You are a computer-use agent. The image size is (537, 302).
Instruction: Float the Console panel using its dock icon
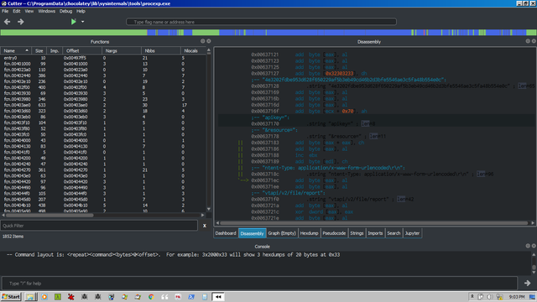528,246
